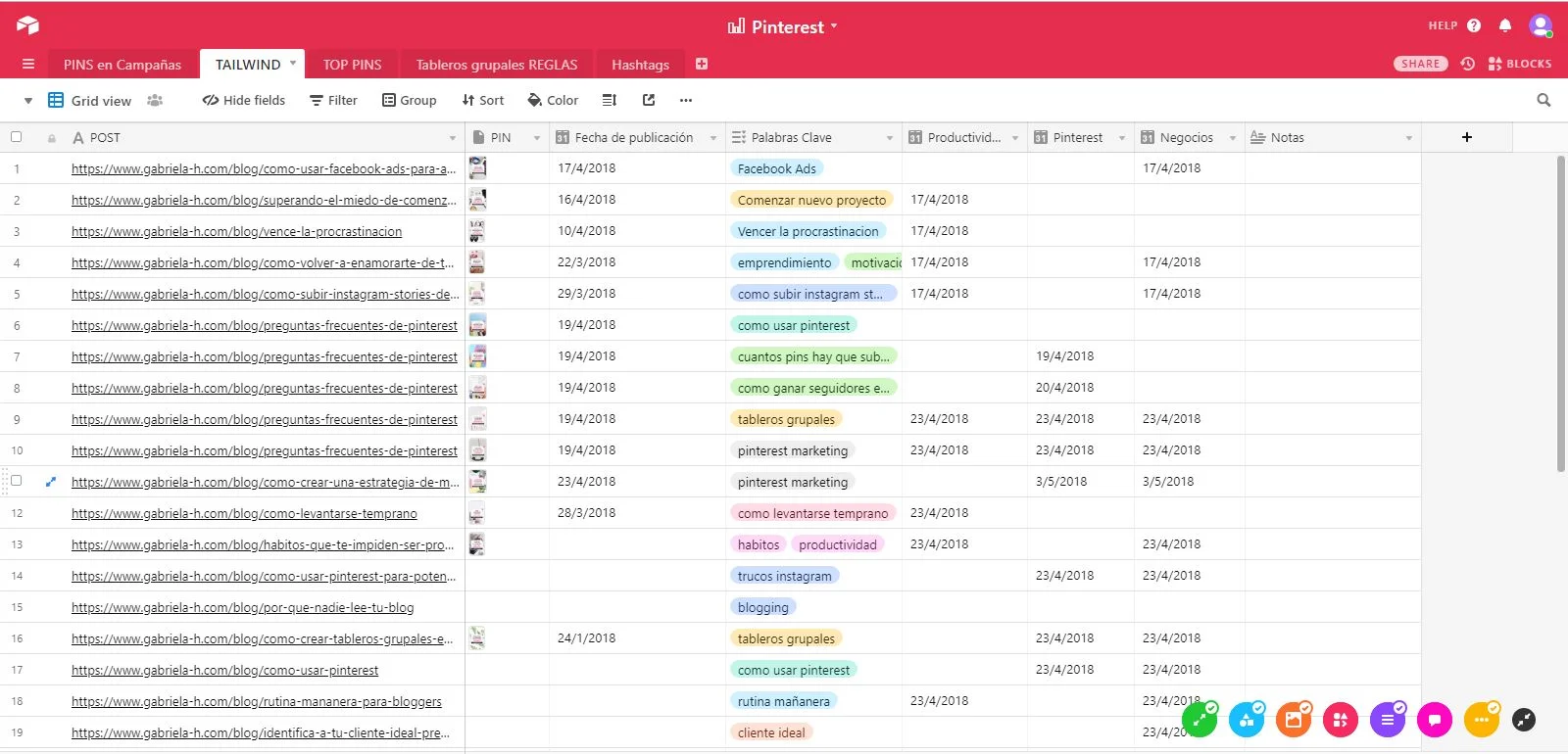Open the Filter options
The width and height of the screenshot is (1568, 754).
(x=333, y=100)
